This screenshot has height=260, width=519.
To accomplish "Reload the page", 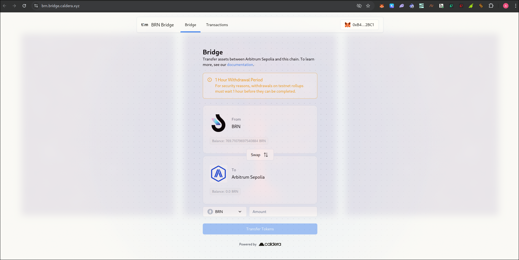I will (x=24, y=6).
